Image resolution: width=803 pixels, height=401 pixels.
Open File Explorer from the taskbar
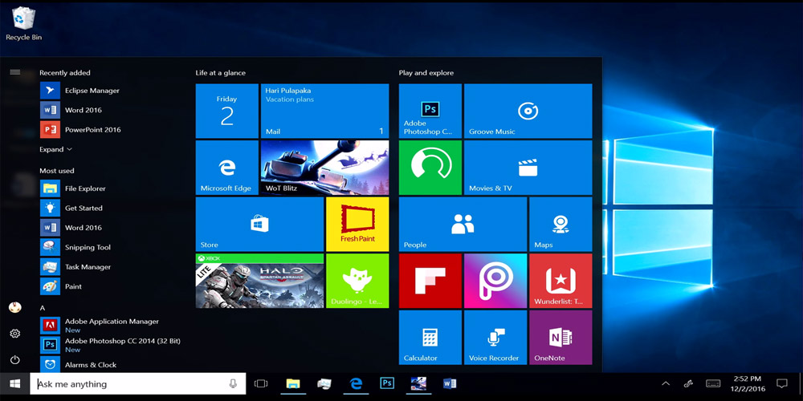(x=293, y=383)
